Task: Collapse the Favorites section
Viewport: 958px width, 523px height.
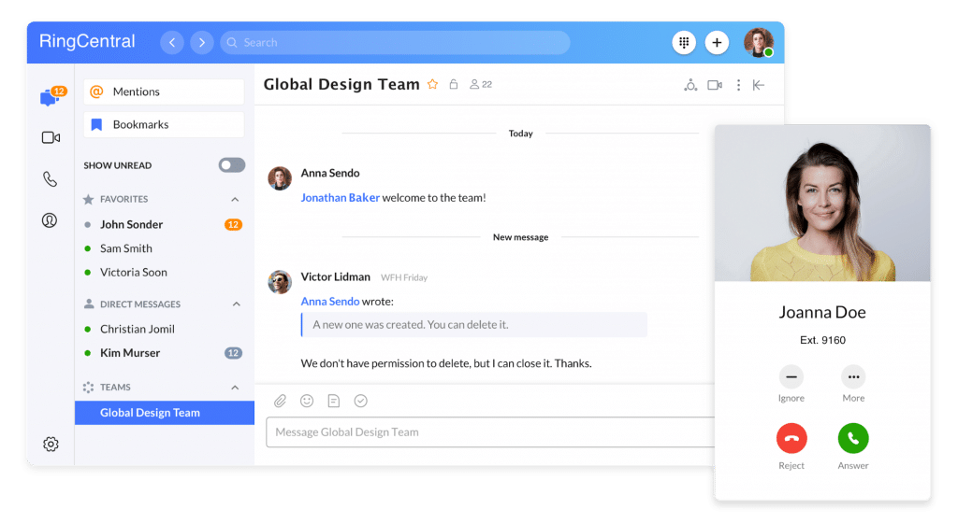Action: click(x=235, y=199)
